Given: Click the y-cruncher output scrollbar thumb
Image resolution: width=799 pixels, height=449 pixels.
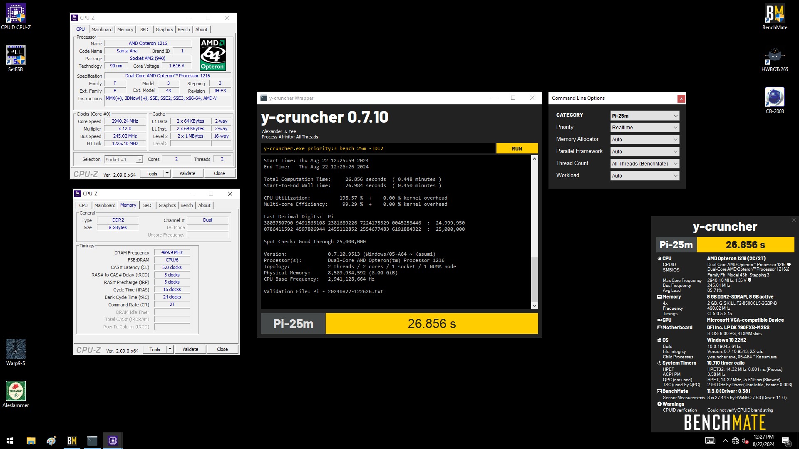Looking at the screenshot, I should coord(534,280).
